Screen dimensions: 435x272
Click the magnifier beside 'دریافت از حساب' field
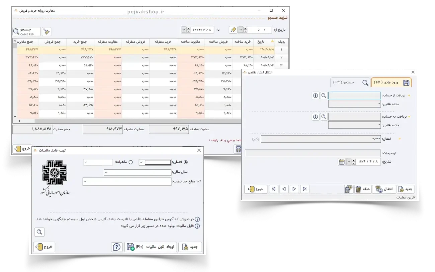pos(324,96)
